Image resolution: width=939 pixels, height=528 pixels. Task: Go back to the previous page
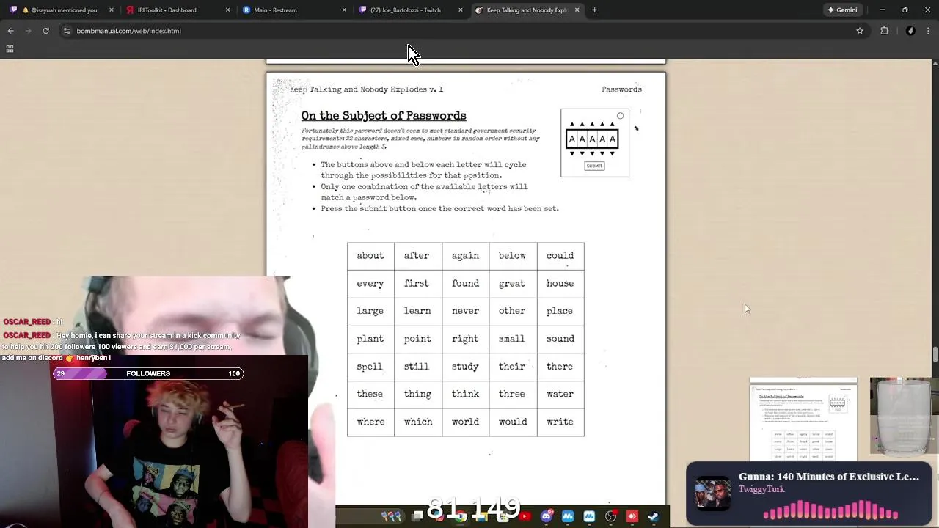click(x=10, y=31)
